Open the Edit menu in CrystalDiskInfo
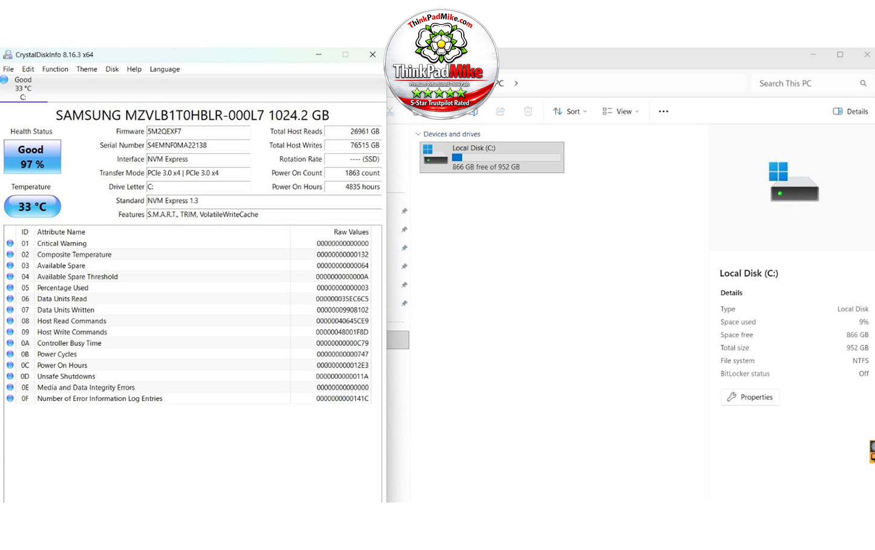The image size is (875, 550). pyautogui.click(x=28, y=69)
